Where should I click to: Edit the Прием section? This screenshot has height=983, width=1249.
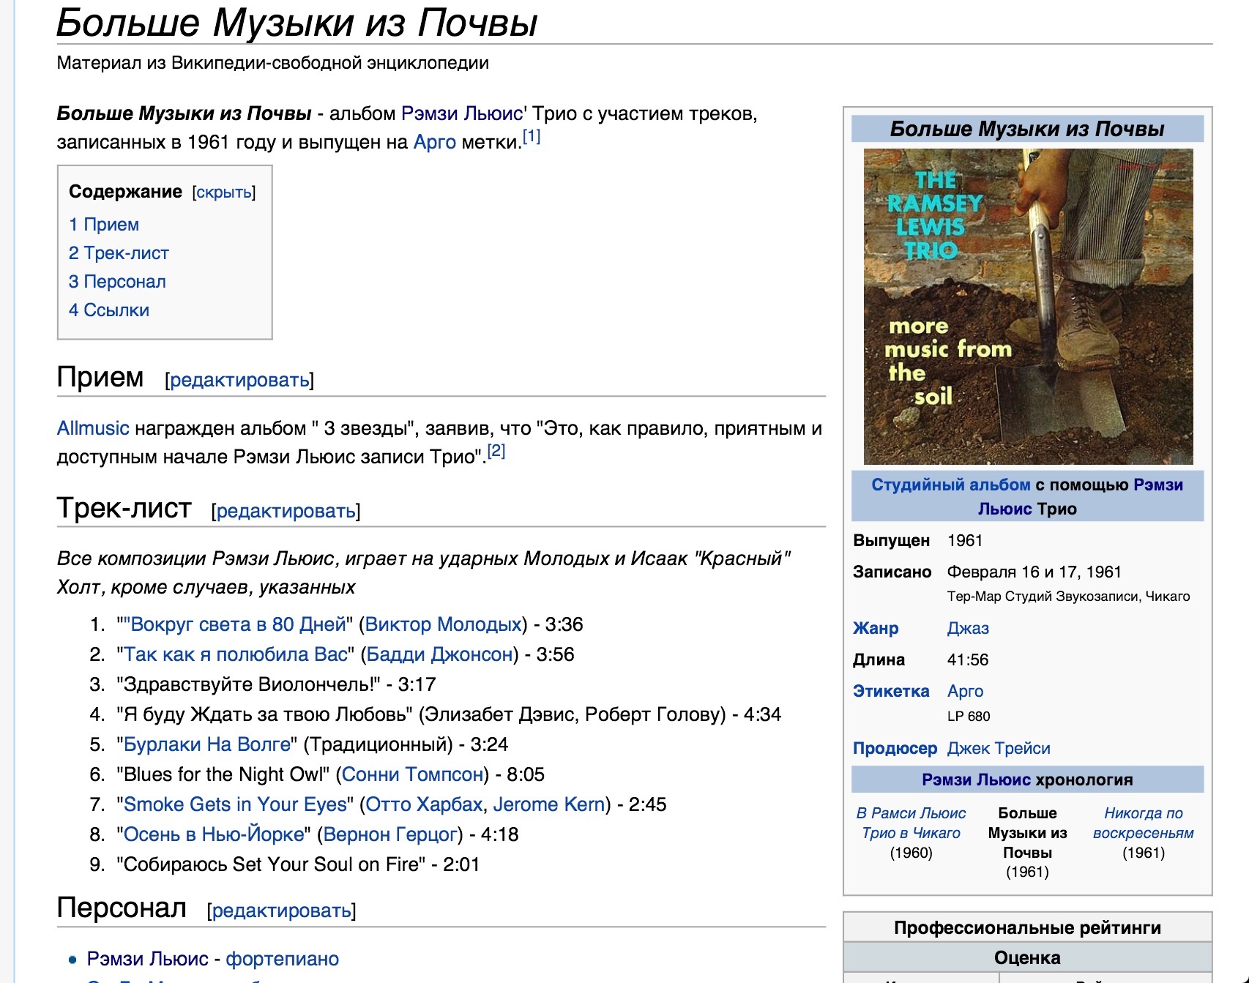239,380
